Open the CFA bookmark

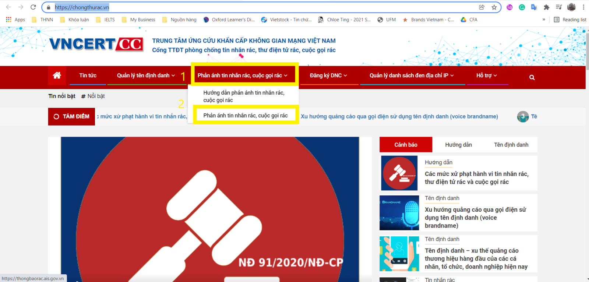point(469,20)
